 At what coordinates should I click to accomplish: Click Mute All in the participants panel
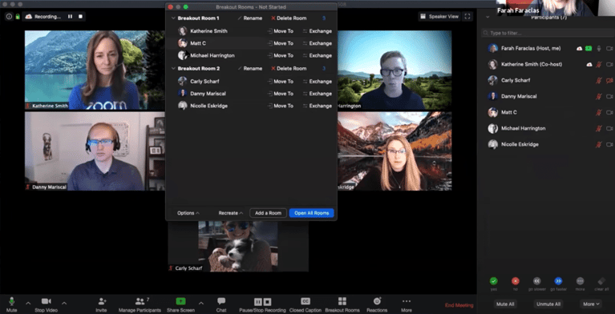(505, 304)
